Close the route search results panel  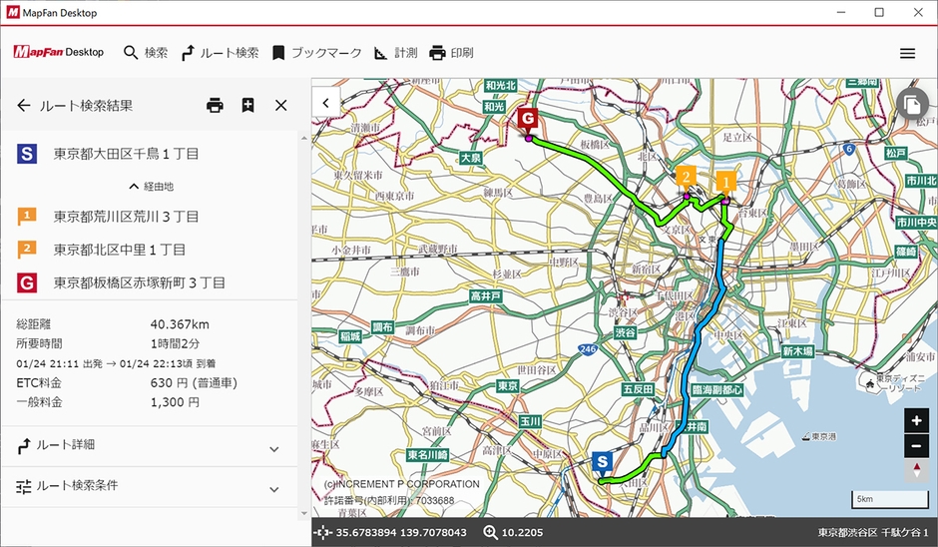[280, 105]
